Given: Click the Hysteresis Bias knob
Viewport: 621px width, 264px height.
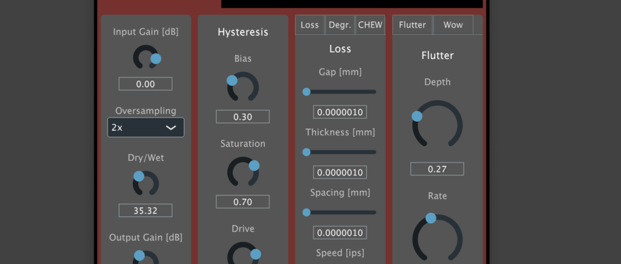Looking at the screenshot, I should pos(243,87).
